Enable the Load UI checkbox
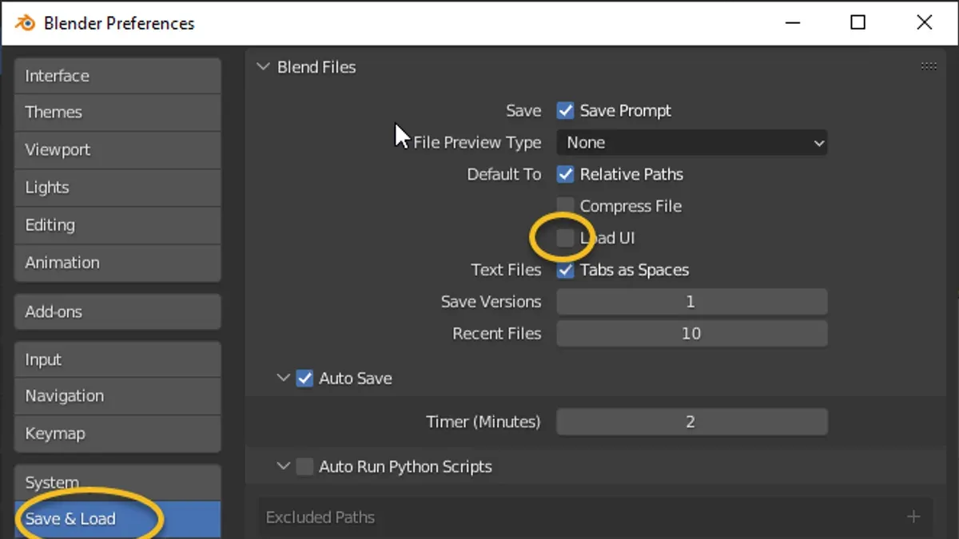Viewport: 959px width, 539px height. click(566, 238)
